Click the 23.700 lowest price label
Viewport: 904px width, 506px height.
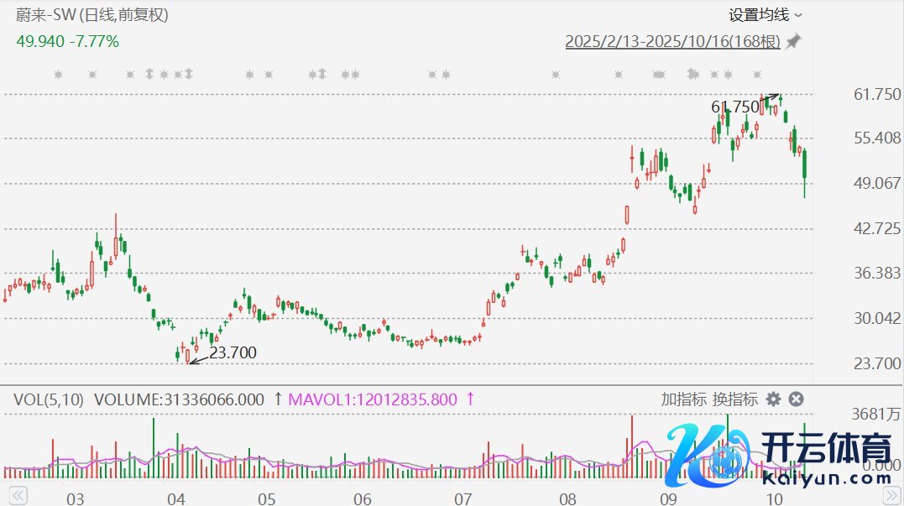(233, 353)
